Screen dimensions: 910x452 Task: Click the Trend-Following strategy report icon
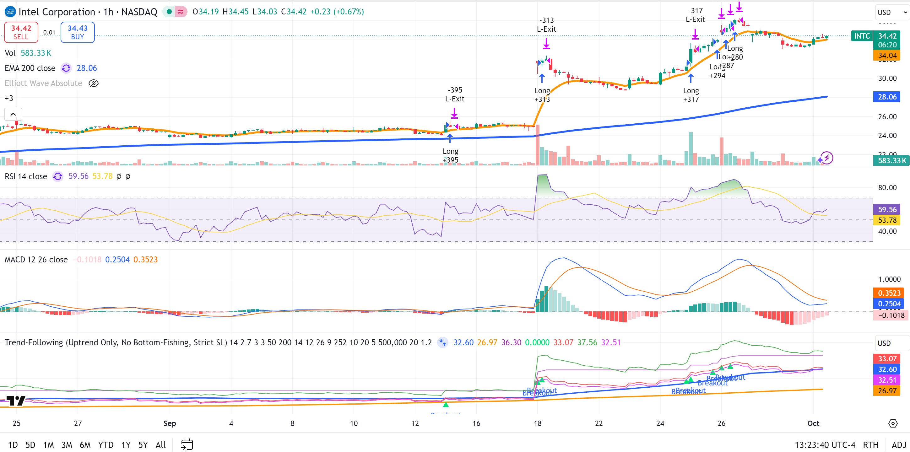click(x=442, y=342)
